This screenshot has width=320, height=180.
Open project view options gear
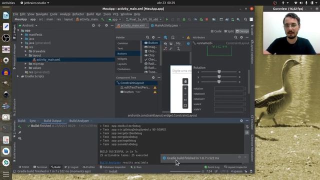pos(106,25)
